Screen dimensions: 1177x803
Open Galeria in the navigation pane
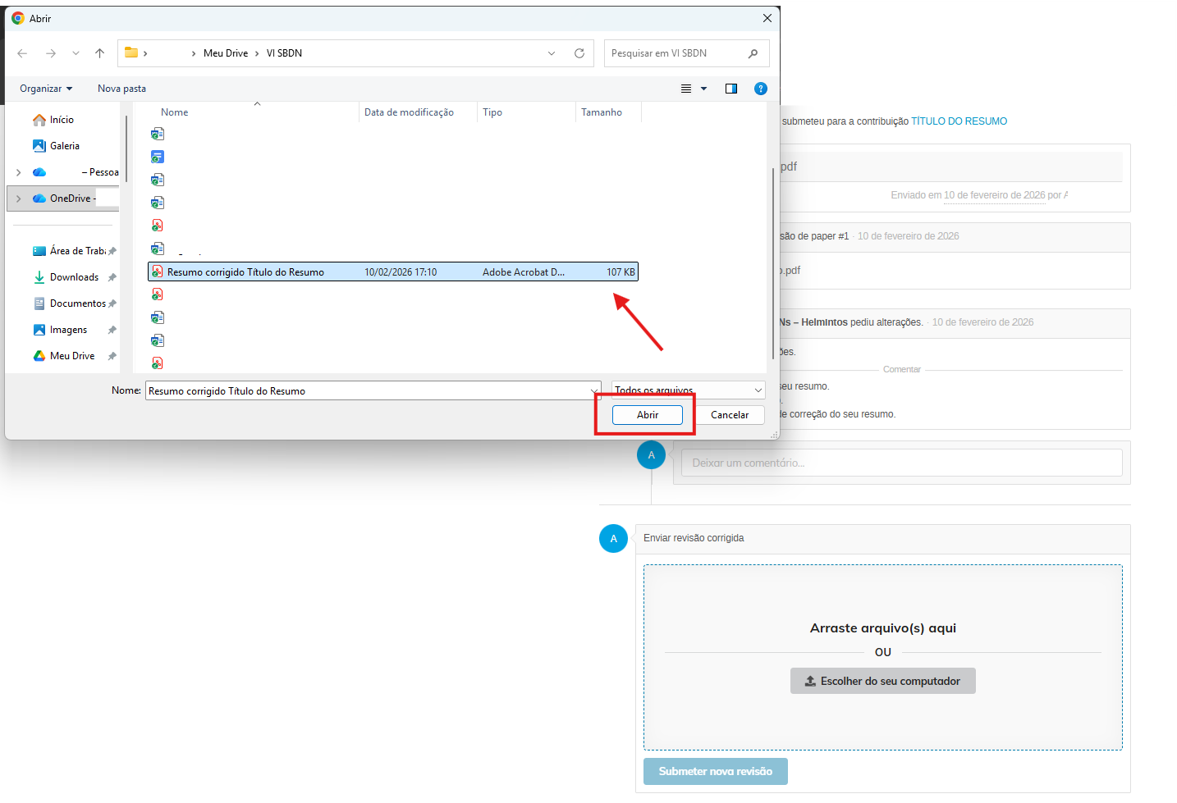point(64,146)
